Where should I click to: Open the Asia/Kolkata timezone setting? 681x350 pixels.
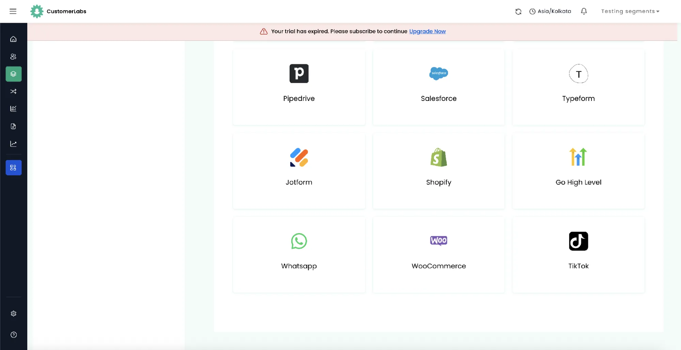tap(550, 11)
